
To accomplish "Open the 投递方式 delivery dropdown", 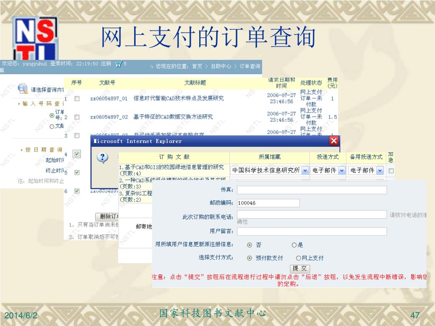I will click(x=328, y=170).
